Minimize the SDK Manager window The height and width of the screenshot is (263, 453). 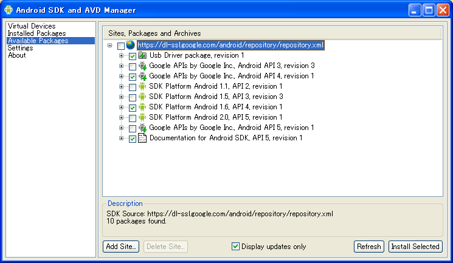click(415, 10)
